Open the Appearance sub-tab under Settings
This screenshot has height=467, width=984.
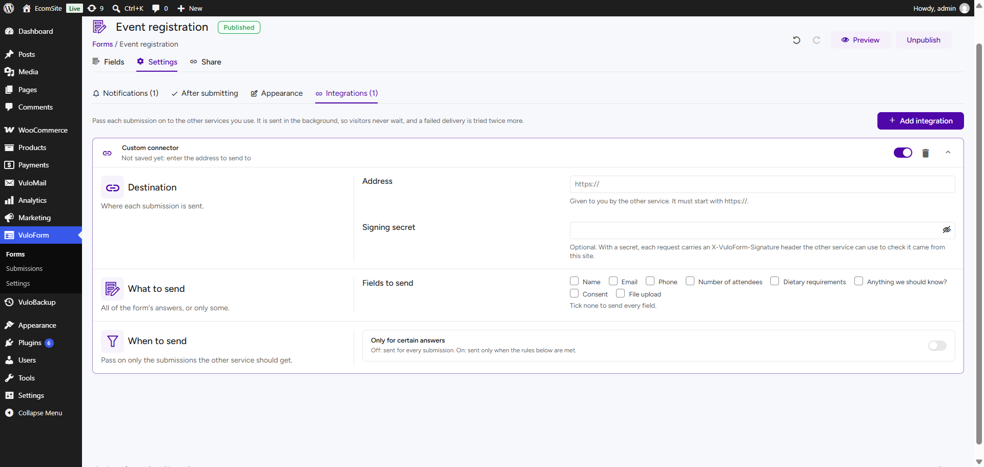coord(277,93)
